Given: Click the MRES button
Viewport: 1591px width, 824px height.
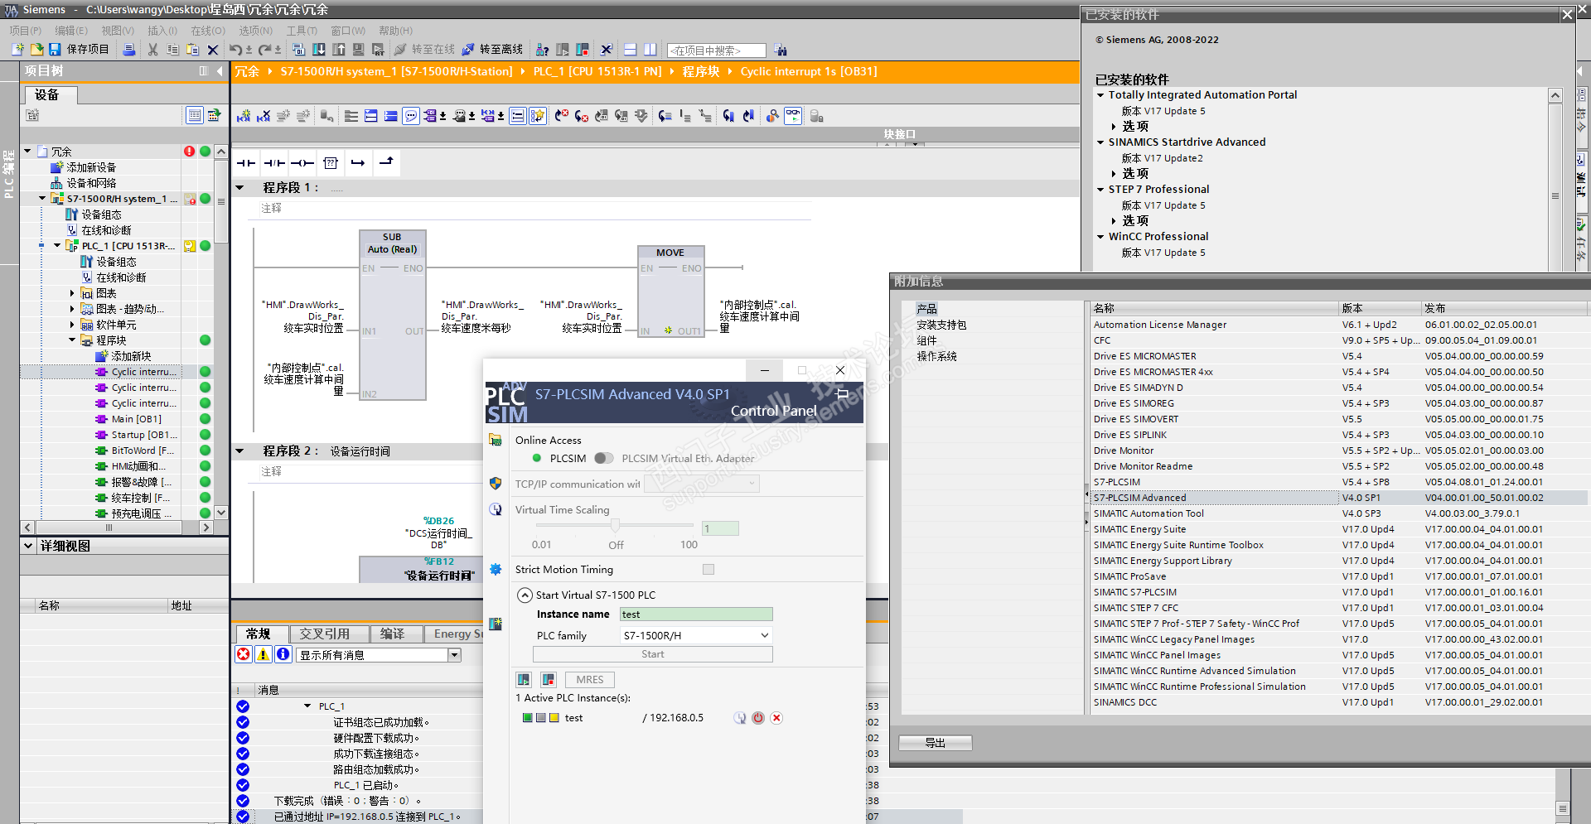Looking at the screenshot, I should pyautogui.click(x=590, y=680).
